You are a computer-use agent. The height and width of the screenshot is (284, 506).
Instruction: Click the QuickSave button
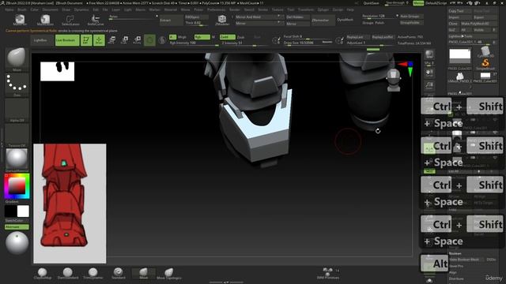[x=372, y=3]
